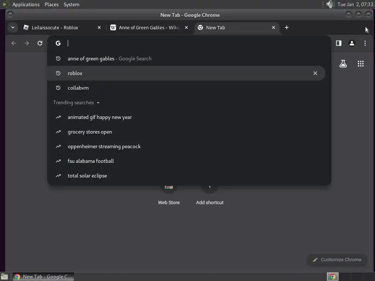
Task: Open Customize Chrome panel
Action: pos(337,260)
